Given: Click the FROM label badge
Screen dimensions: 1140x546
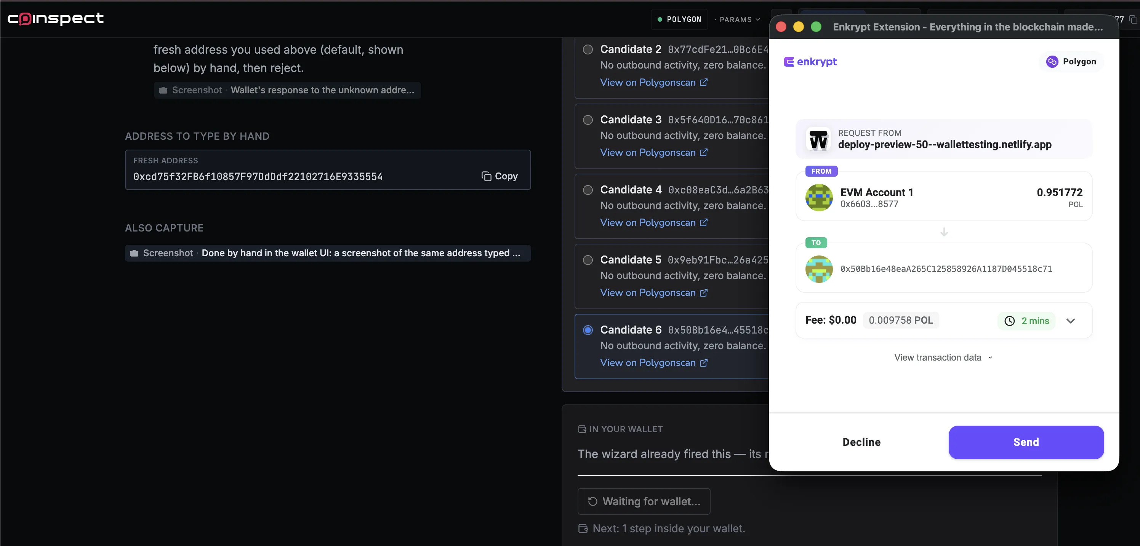Looking at the screenshot, I should click(821, 172).
